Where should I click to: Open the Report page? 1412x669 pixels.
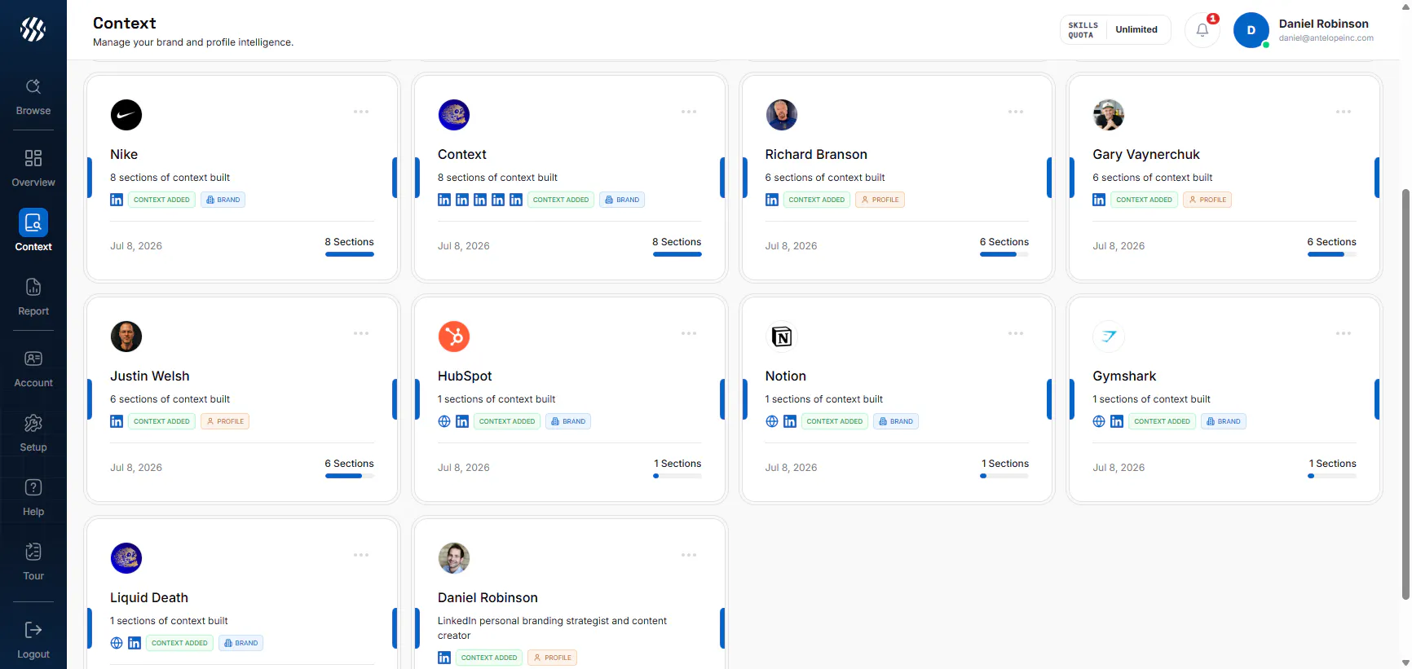(x=33, y=297)
